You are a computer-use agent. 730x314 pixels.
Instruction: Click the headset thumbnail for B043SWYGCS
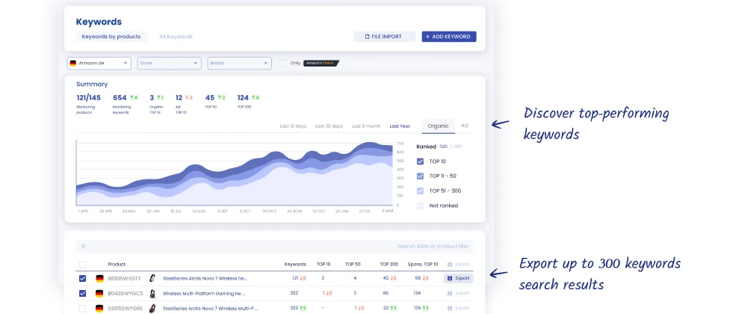(153, 293)
